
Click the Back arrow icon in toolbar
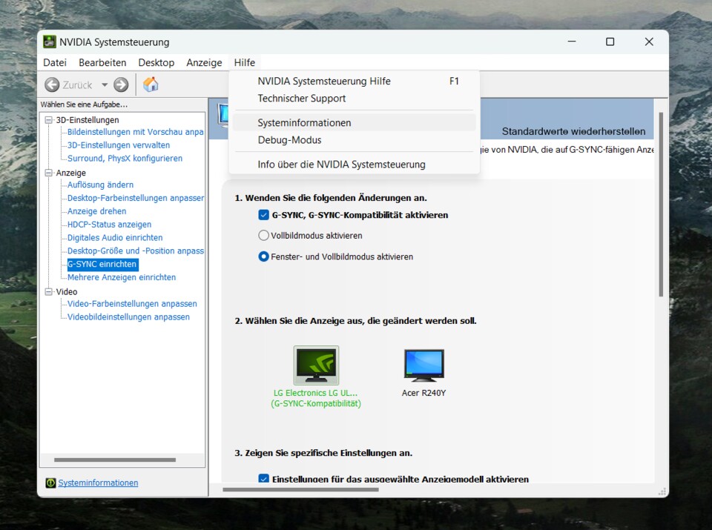point(52,85)
